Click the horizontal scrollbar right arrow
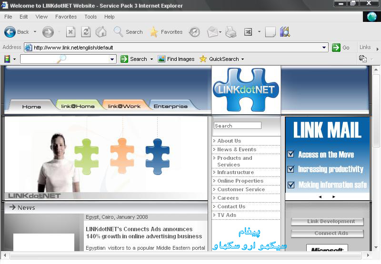 [x=368, y=255]
